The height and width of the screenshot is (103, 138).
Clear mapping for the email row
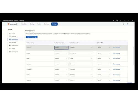[116, 59]
